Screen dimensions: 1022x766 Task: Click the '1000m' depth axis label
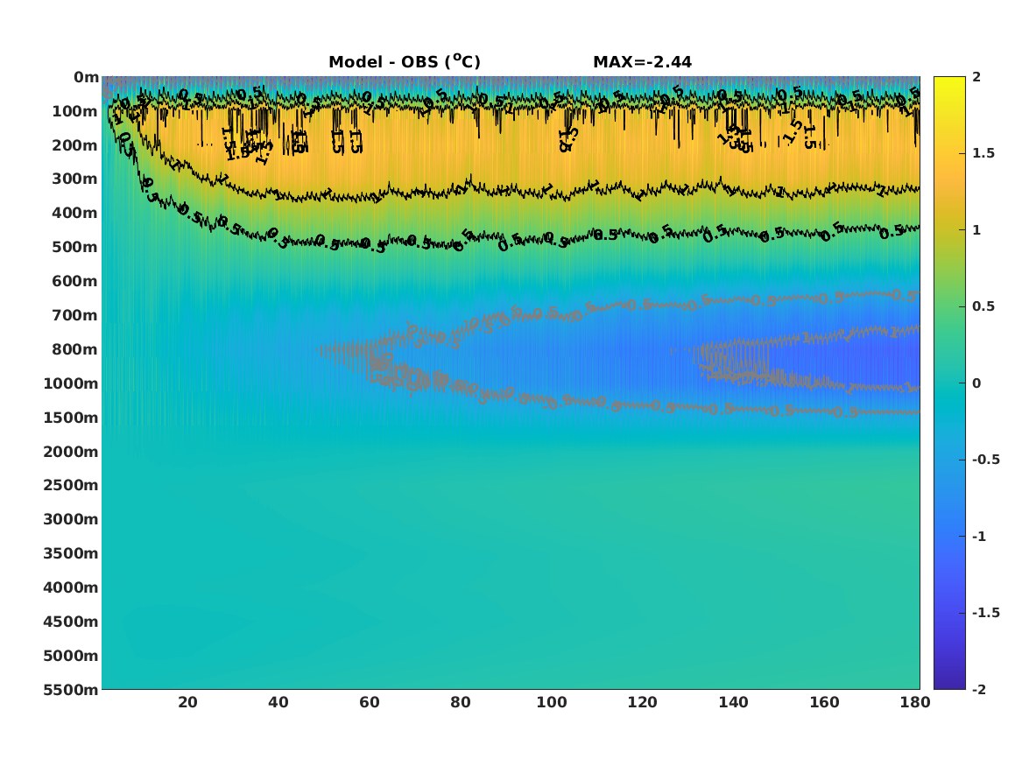[71, 383]
